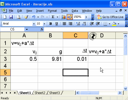Toggle the Drawing toolbar icon

click(x=70, y=17)
